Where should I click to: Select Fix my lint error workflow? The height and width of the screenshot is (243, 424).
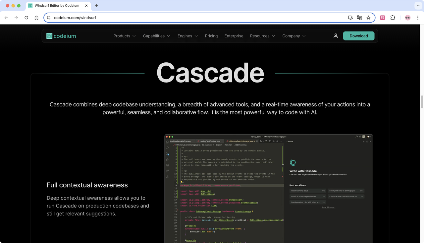pyautogui.click(x=346, y=191)
